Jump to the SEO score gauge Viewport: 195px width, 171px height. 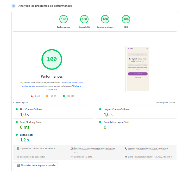126,19
